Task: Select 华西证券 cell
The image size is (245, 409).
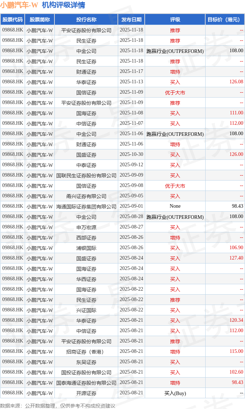Action: coord(86,279)
